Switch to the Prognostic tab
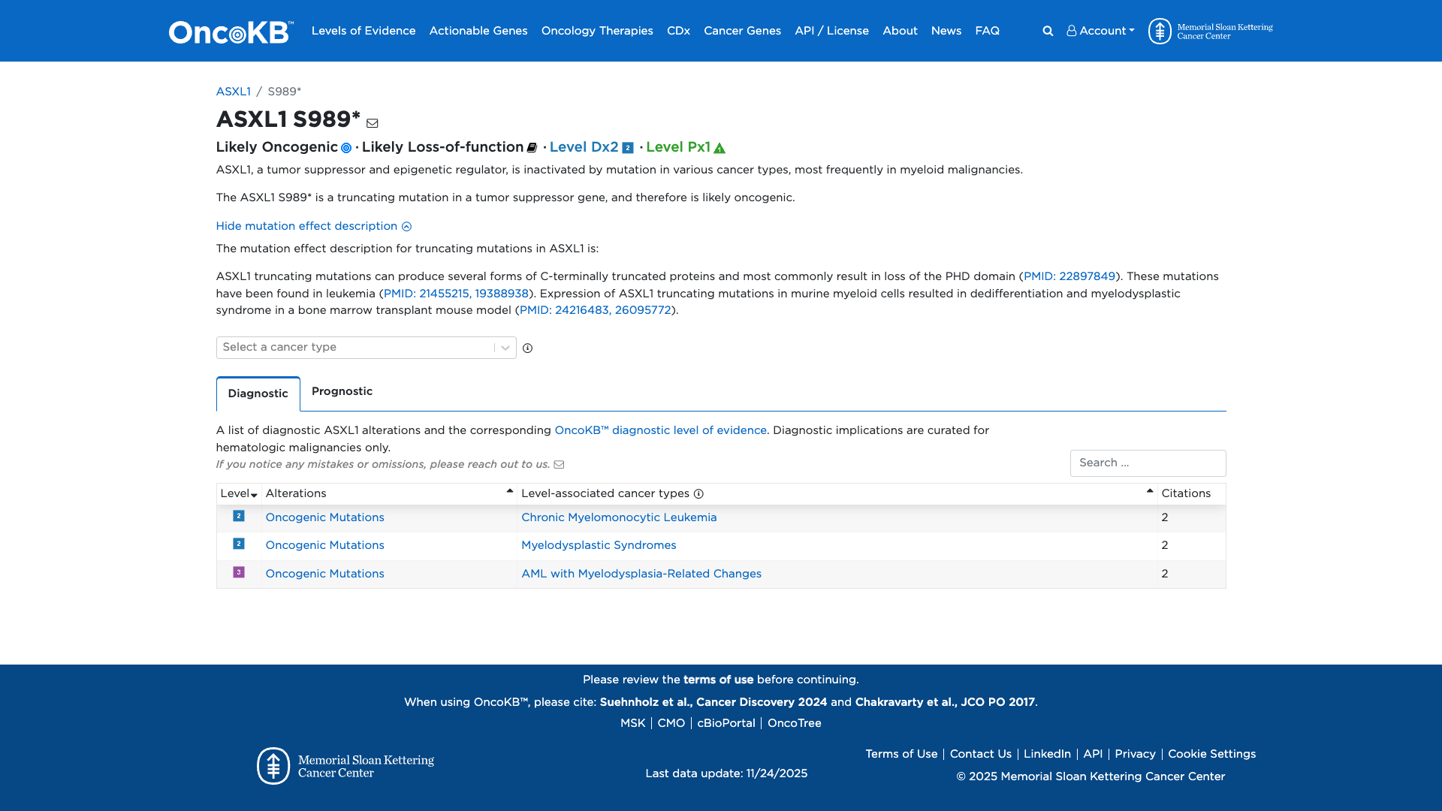Image resolution: width=1442 pixels, height=811 pixels. point(342,391)
